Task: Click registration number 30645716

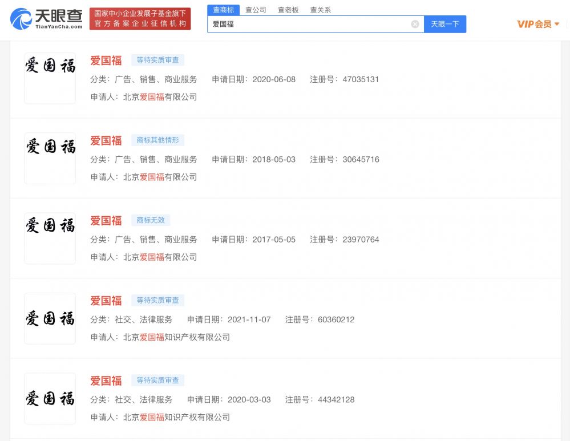Action: coord(360,159)
